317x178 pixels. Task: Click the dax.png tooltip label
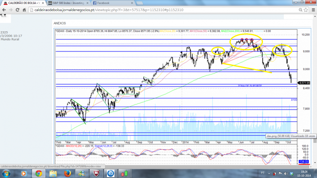(291, 136)
